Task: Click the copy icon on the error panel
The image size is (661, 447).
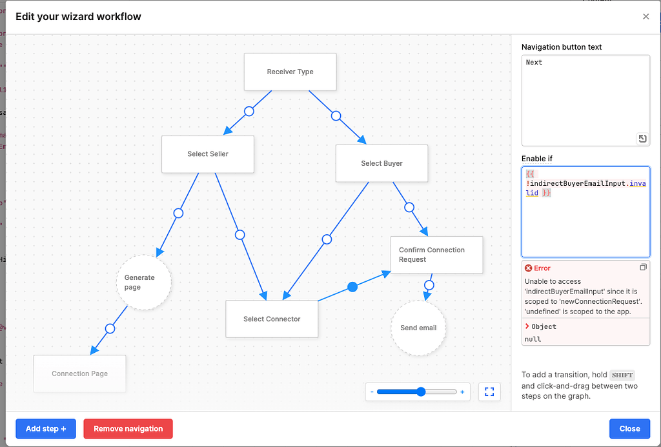Action: pyautogui.click(x=643, y=267)
